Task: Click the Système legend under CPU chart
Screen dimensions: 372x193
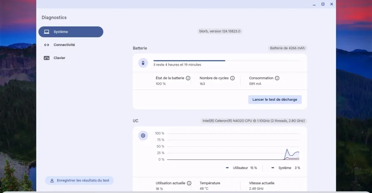Action: 286,168
